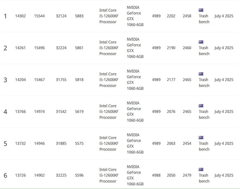This screenshot has height=189, width=240.
Task: Click the flag icon in rank 5 row
Action: [201, 137]
